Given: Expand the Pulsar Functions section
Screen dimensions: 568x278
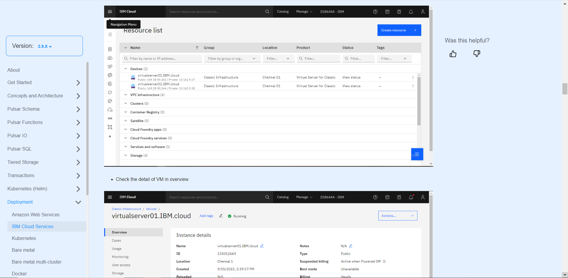Looking at the screenshot, I should pos(78,122).
